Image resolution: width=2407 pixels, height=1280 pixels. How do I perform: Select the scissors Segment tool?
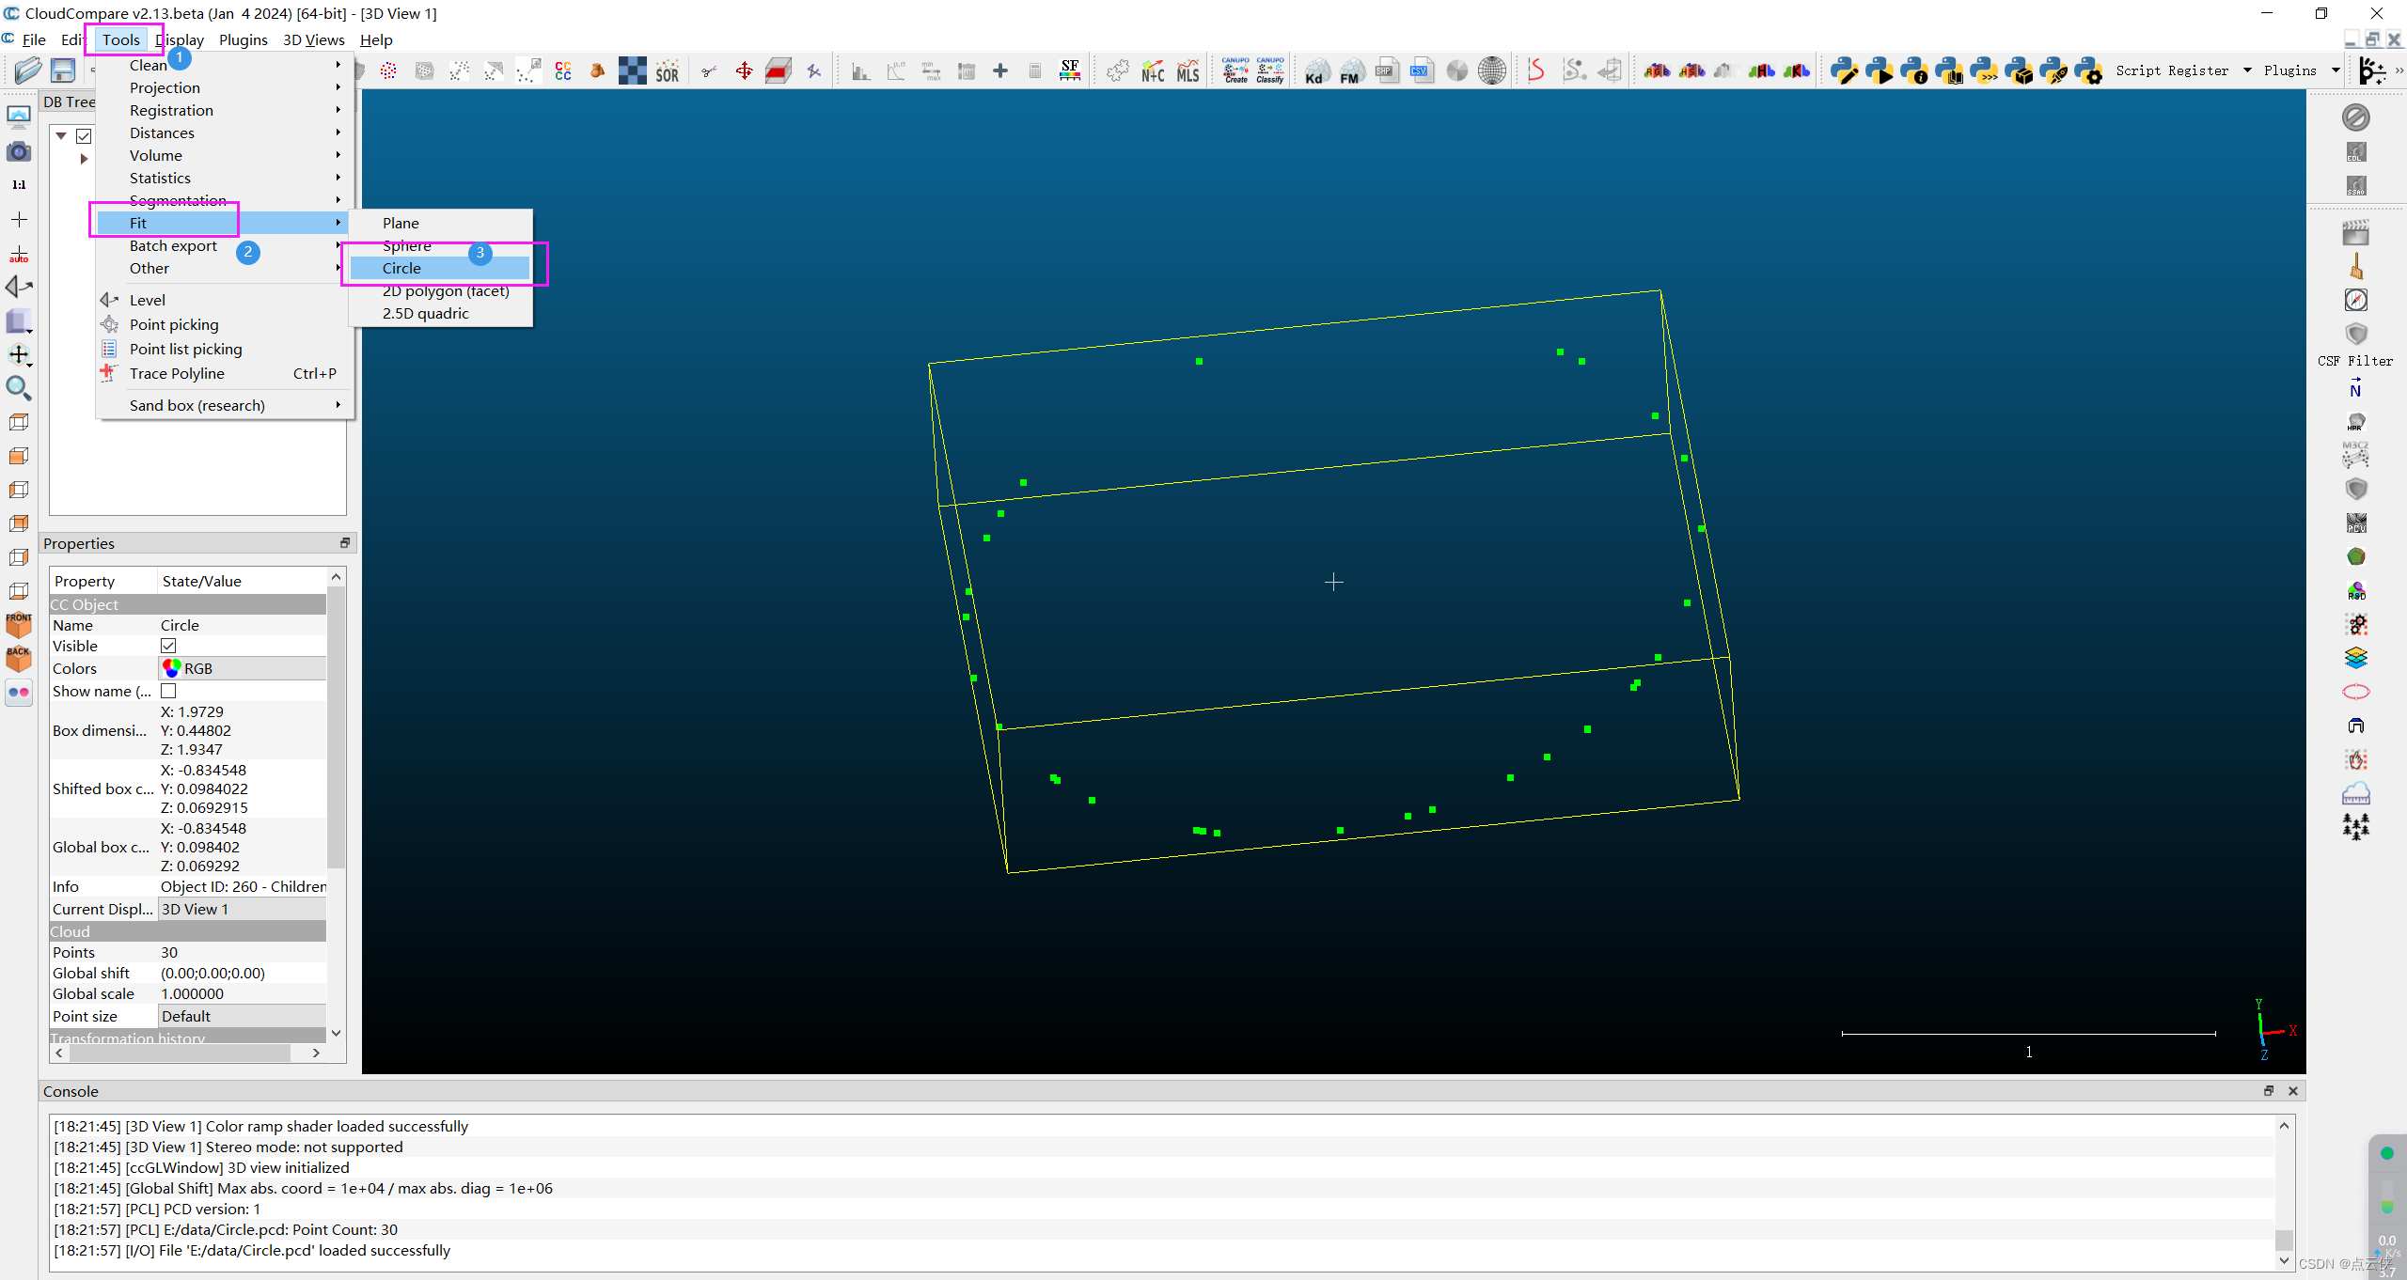coord(709,70)
